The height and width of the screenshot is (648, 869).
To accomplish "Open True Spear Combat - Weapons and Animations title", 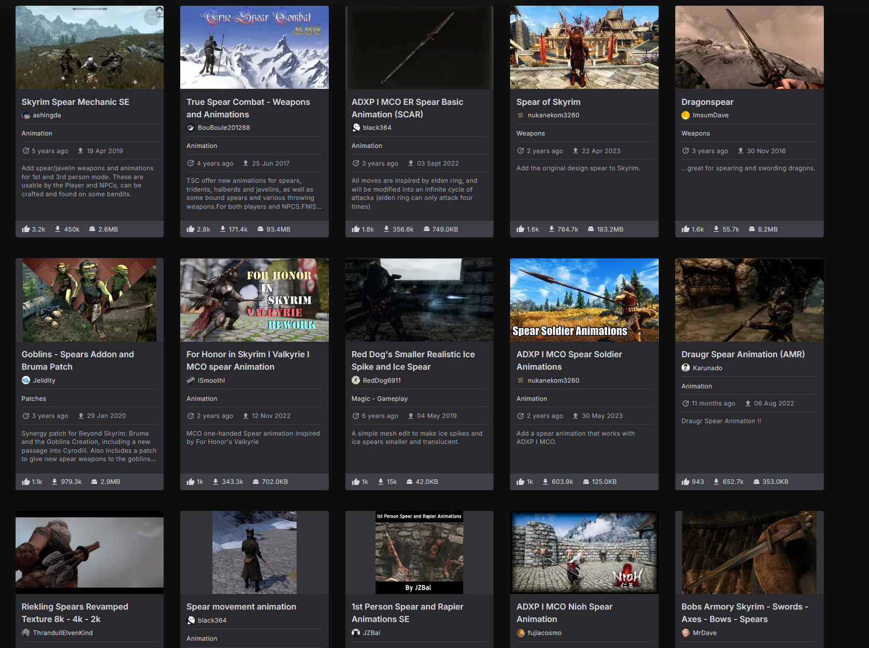I will click(248, 109).
